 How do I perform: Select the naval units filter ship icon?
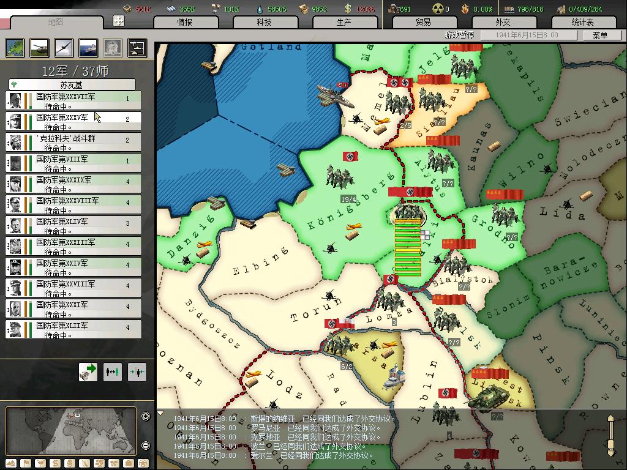click(88, 48)
